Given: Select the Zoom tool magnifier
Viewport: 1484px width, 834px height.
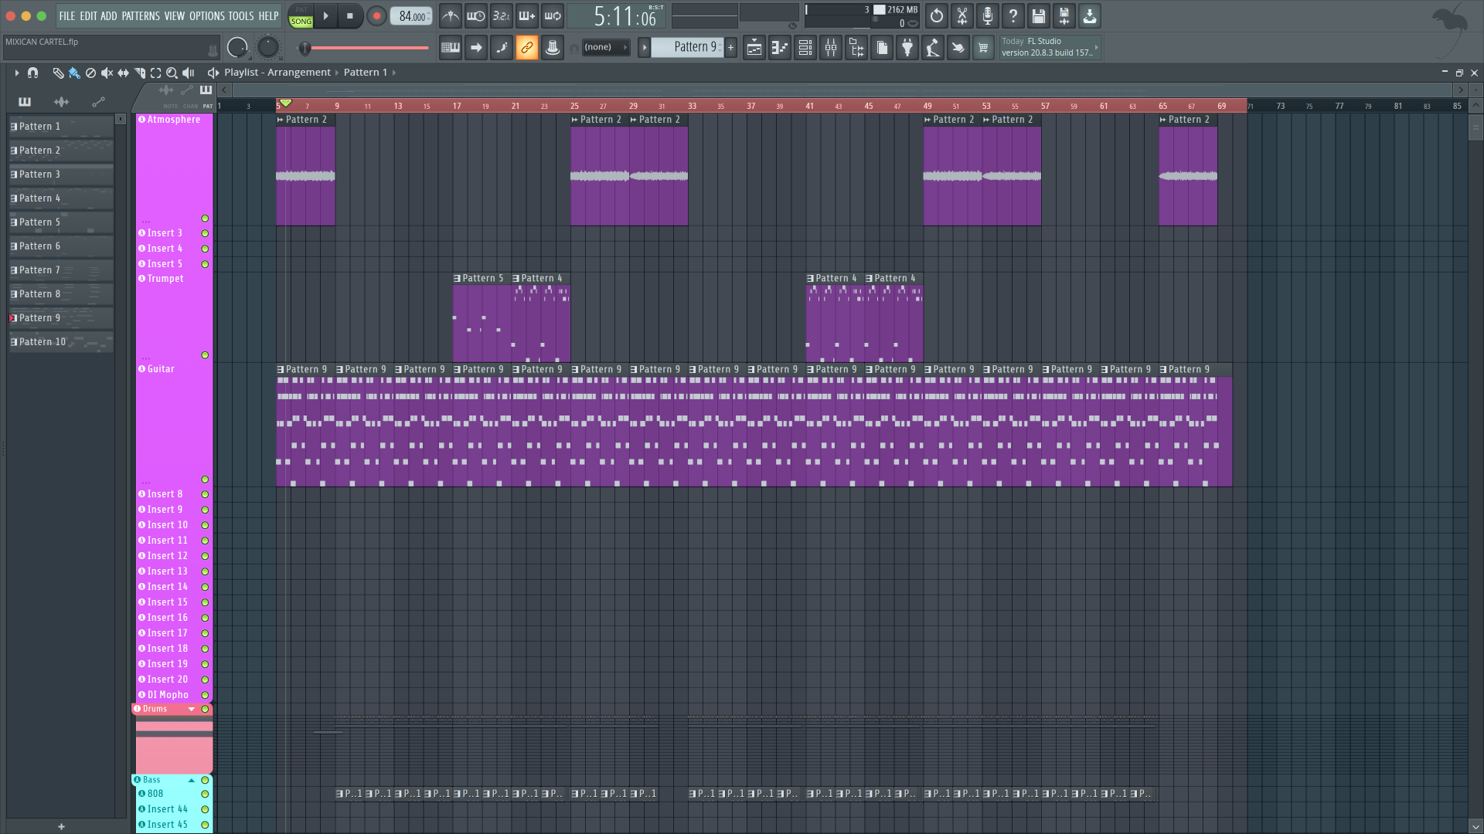Looking at the screenshot, I should click(172, 73).
